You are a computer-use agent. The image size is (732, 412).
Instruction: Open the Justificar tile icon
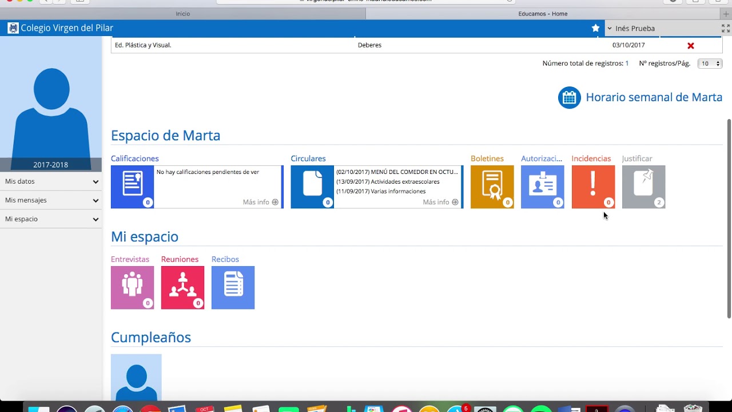click(x=643, y=187)
